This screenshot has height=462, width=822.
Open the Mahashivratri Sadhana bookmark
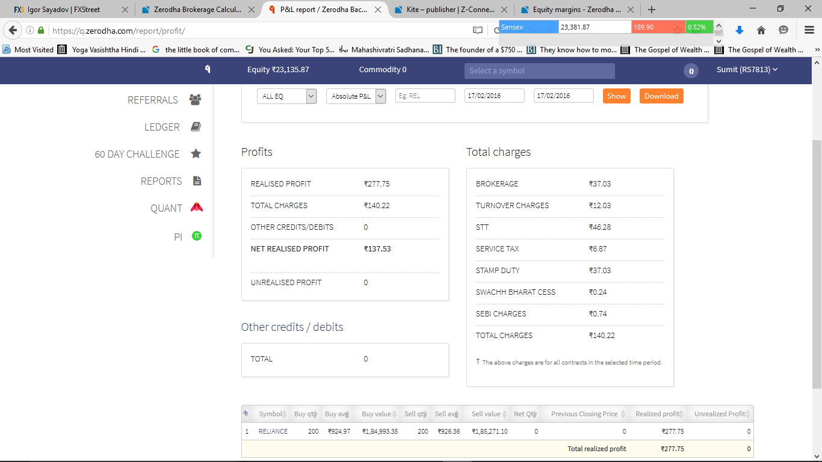385,50
